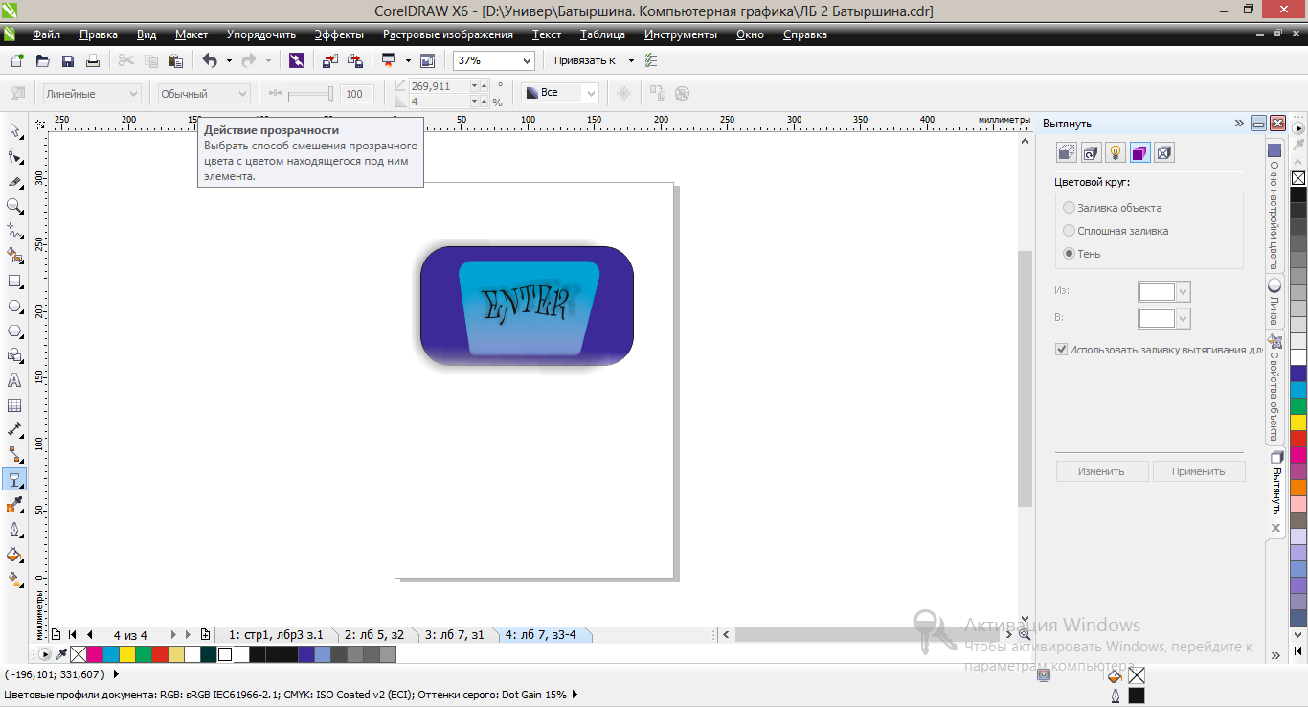Expand the application launcher arrow
The height and width of the screenshot is (707, 1308).
(408, 60)
